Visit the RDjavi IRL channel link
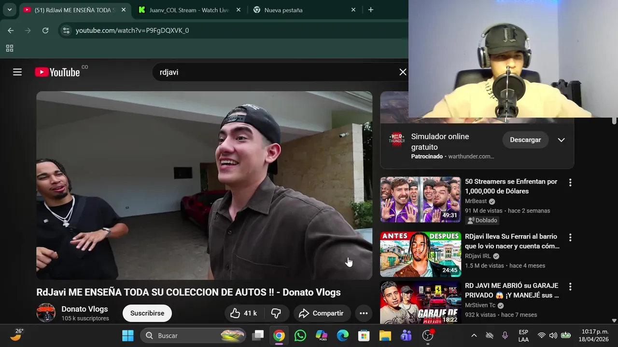 tap(478, 256)
